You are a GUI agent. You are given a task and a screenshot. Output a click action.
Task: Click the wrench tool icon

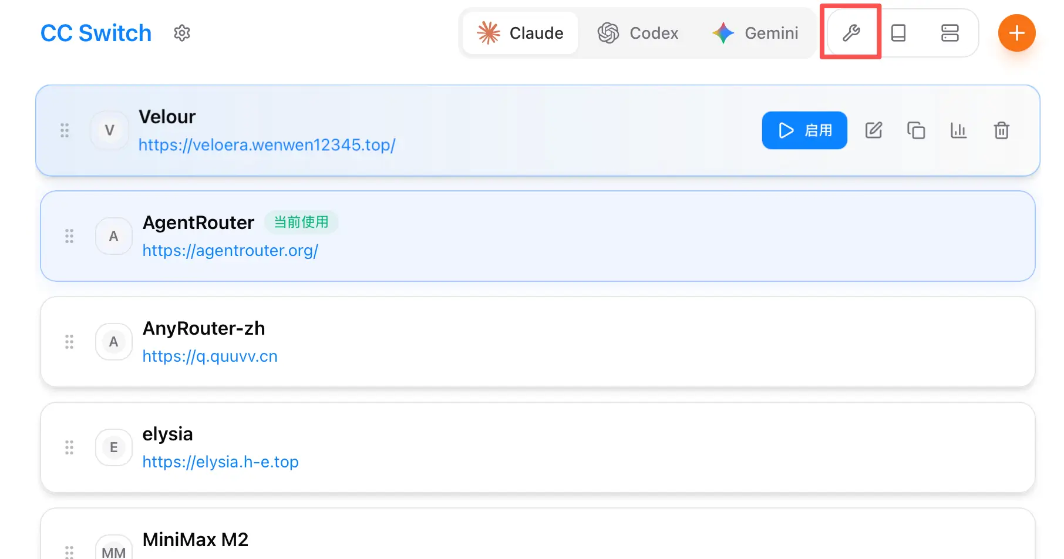pyautogui.click(x=851, y=33)
